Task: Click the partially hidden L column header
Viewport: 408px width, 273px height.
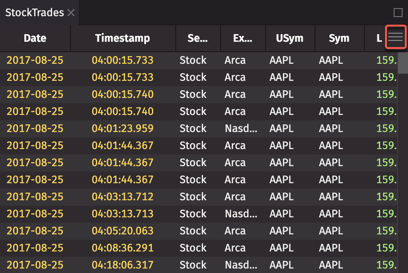Action: [x=379, y=38]
